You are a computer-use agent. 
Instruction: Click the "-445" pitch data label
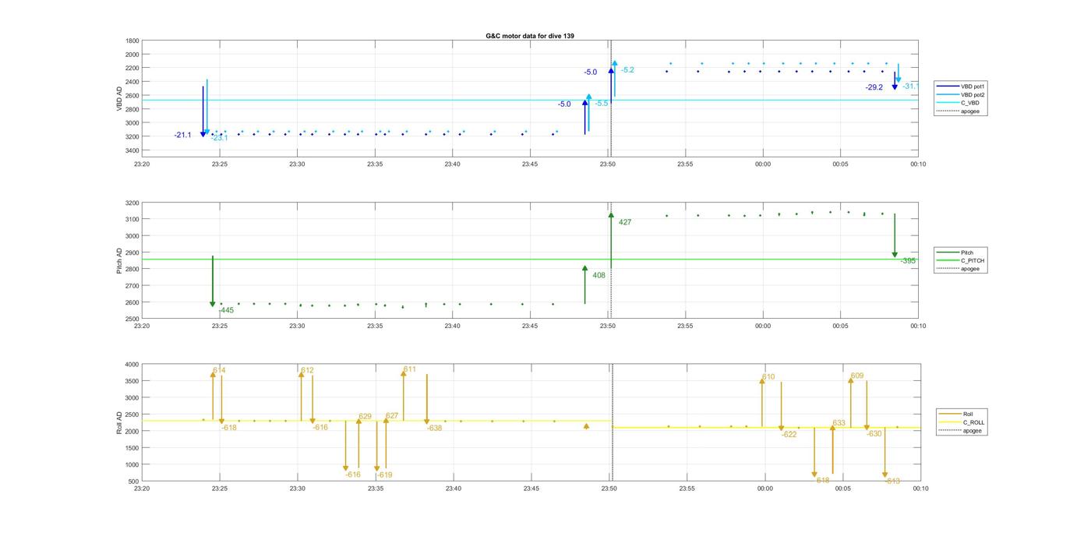pos(227,310)
